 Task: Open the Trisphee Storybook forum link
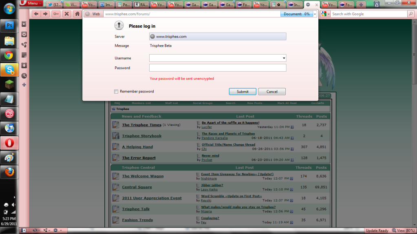pos(142,136)
